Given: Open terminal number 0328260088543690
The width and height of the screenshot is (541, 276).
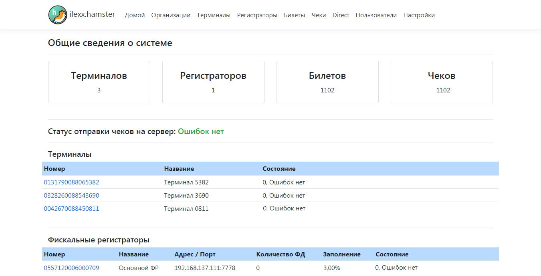Looking at the screenshot, I should tap(71, 196).
